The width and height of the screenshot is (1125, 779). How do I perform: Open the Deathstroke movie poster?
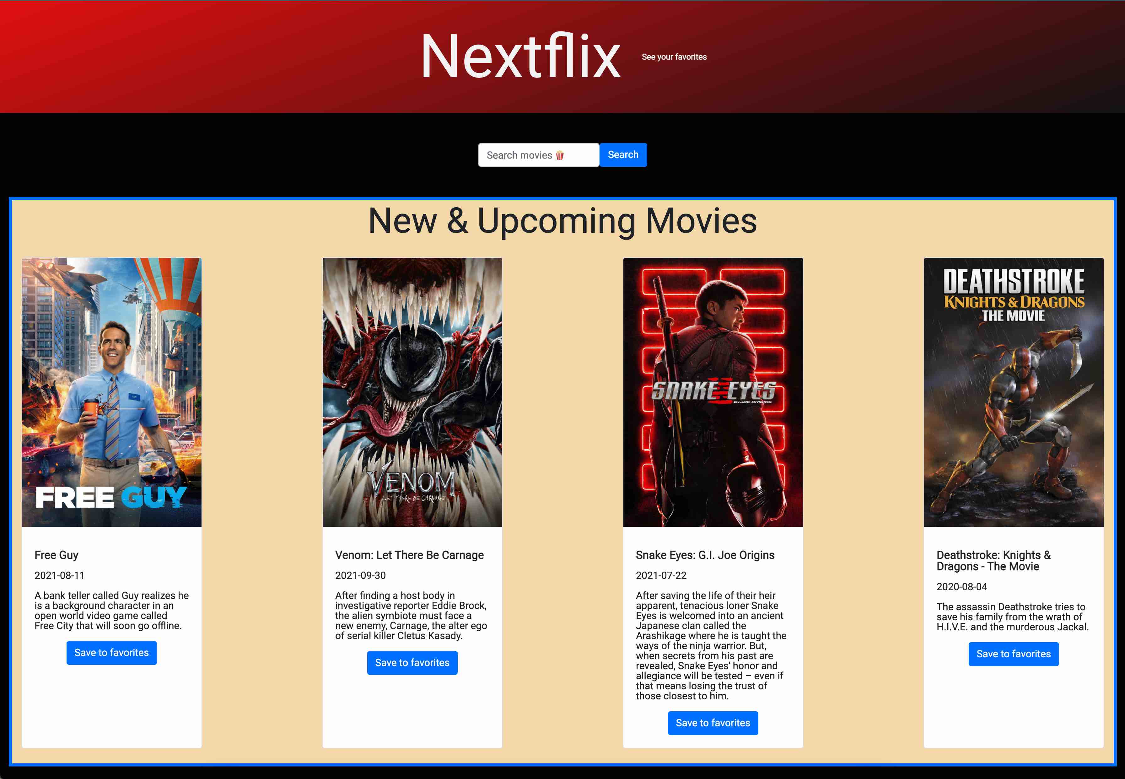pos(1013,392)
